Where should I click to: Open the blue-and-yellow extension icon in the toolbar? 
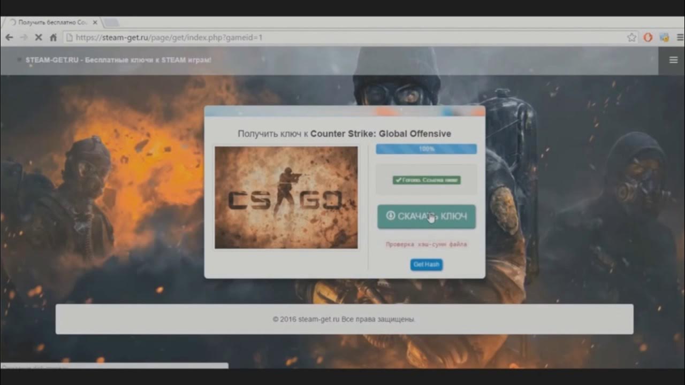click(x=664, y=37)
